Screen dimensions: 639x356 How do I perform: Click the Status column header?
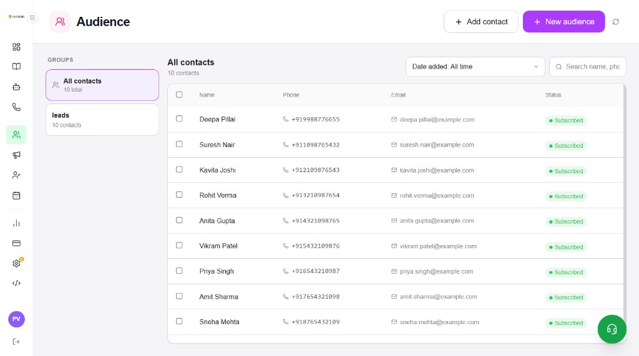(553, 95)
